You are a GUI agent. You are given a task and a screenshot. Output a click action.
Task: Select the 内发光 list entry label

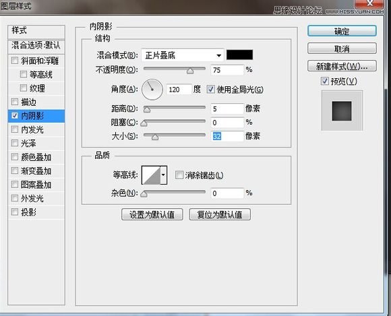pyautogui.click(x=32, y=129)
